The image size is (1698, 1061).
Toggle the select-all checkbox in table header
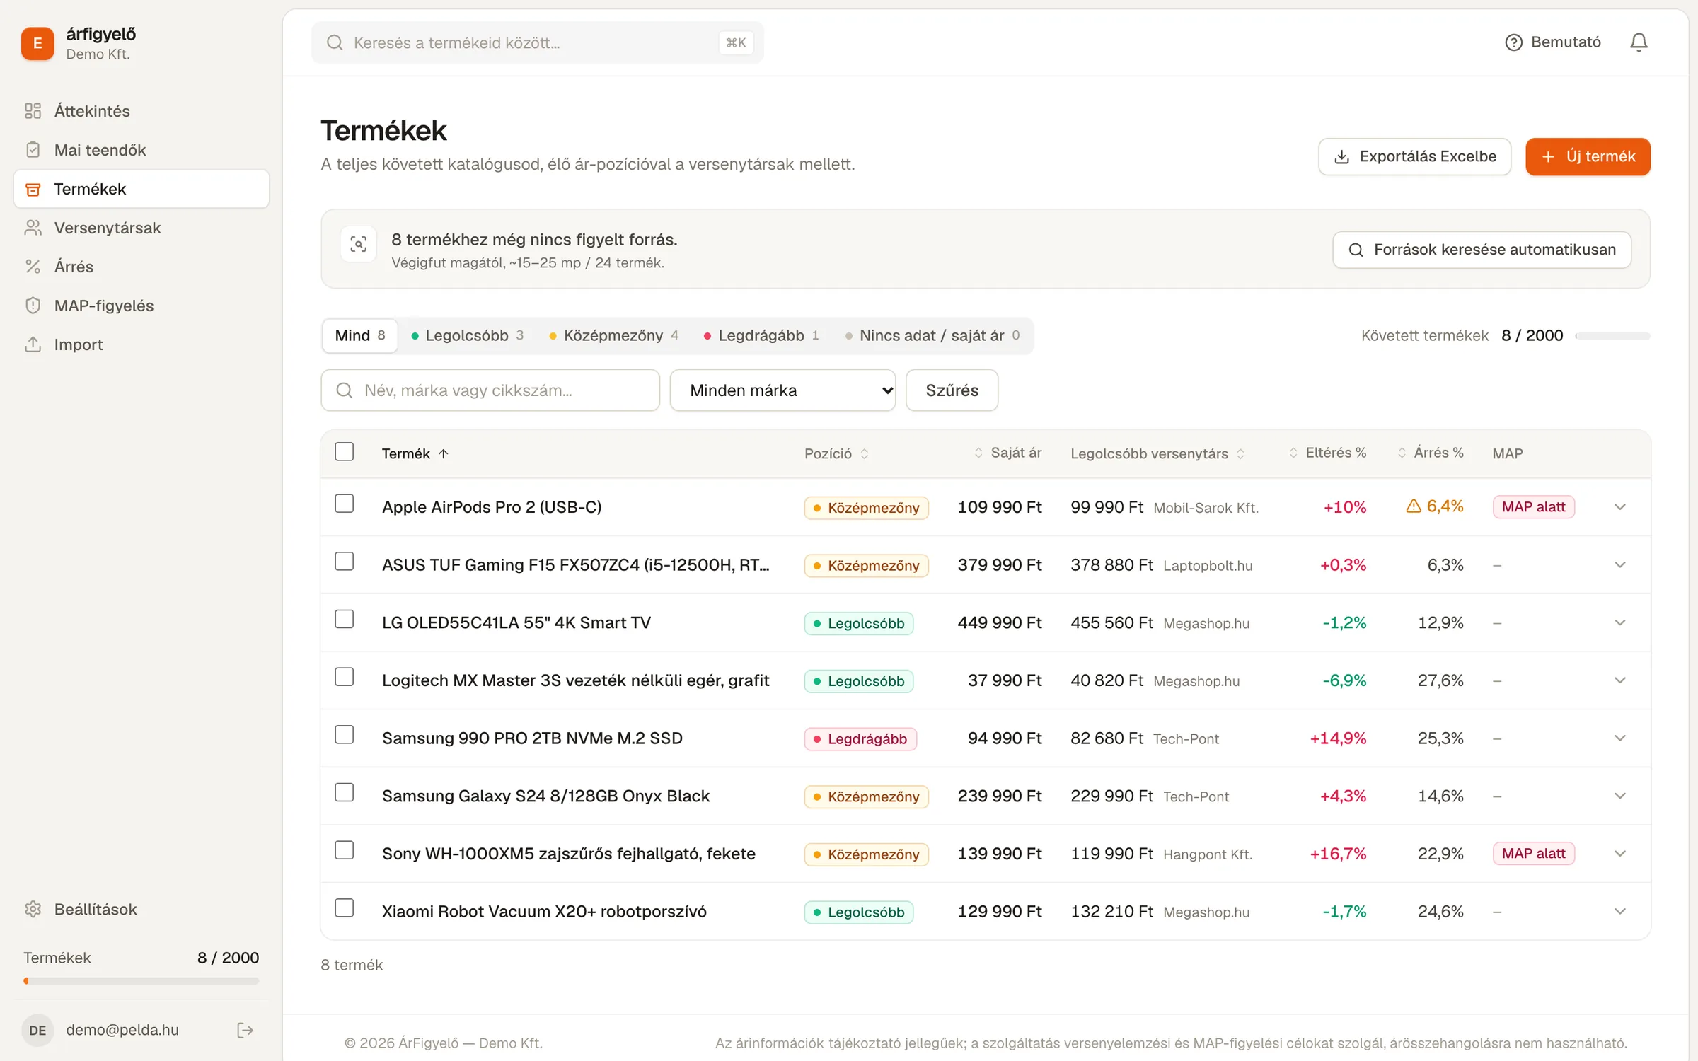pos(345,452)
